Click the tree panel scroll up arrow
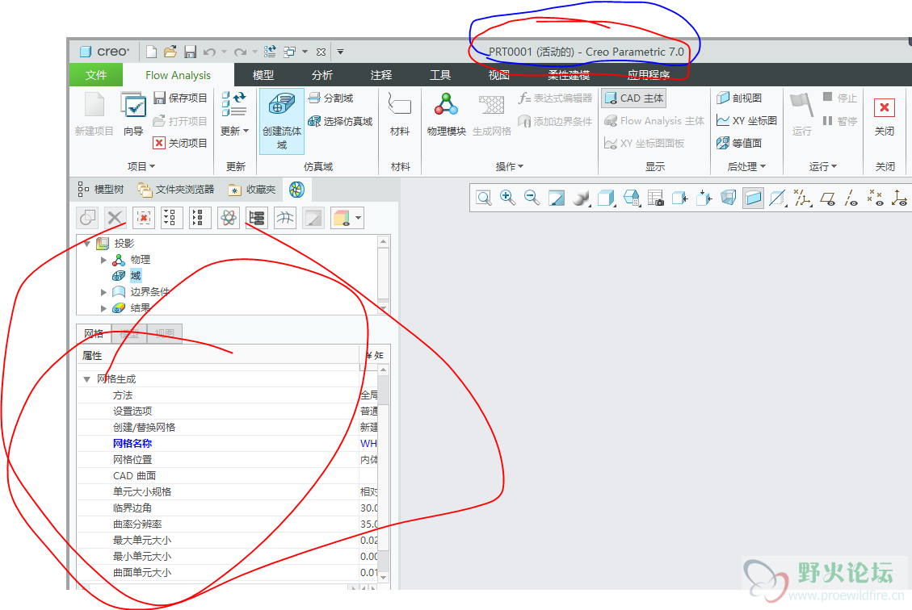The height and width of the screenshot is (610, 912). [x=383, y=241]
